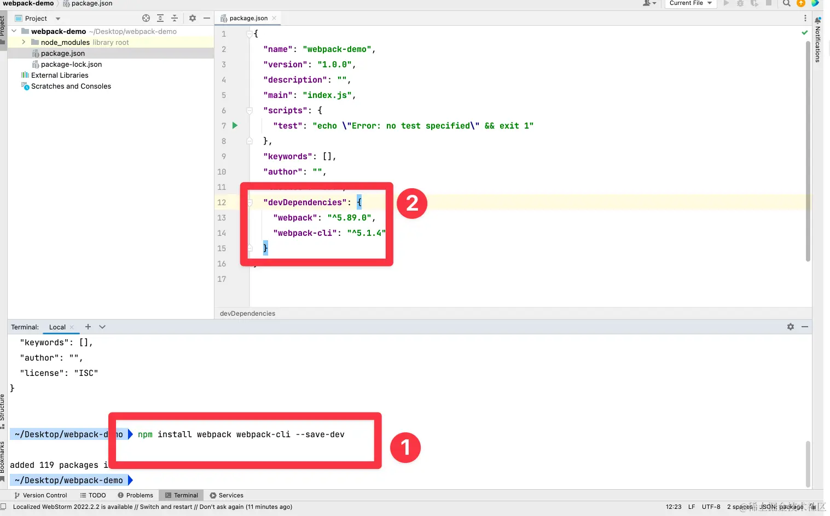Open editor tab options menu
830x516 pixels.
click(805, 18)
